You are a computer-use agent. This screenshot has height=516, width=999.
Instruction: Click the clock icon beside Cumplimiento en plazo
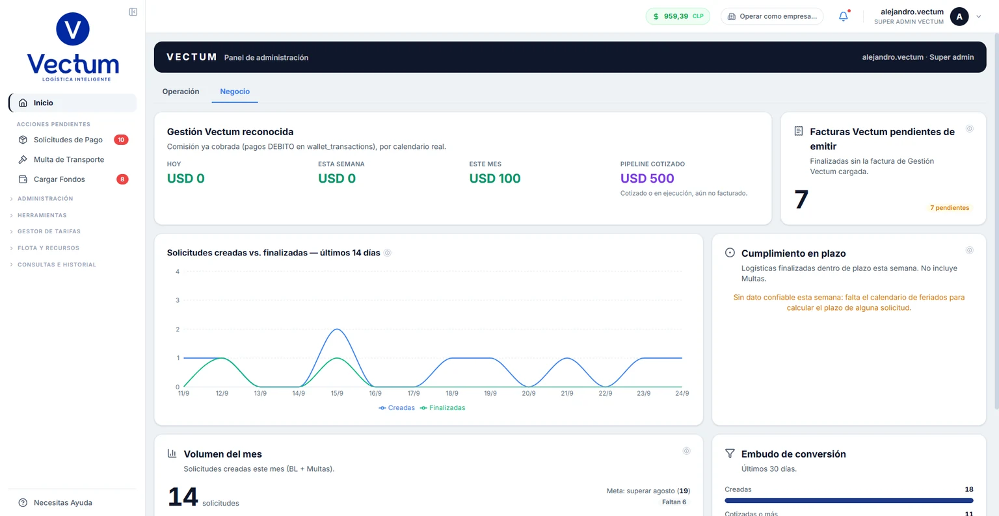point(730,253)
